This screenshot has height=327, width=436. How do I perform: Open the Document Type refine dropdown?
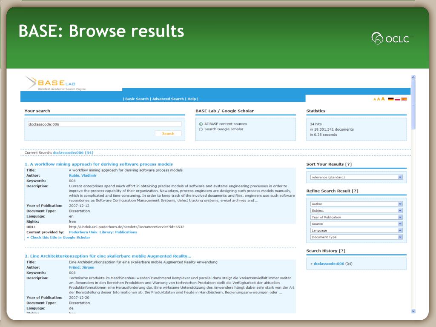coord(356,237)
